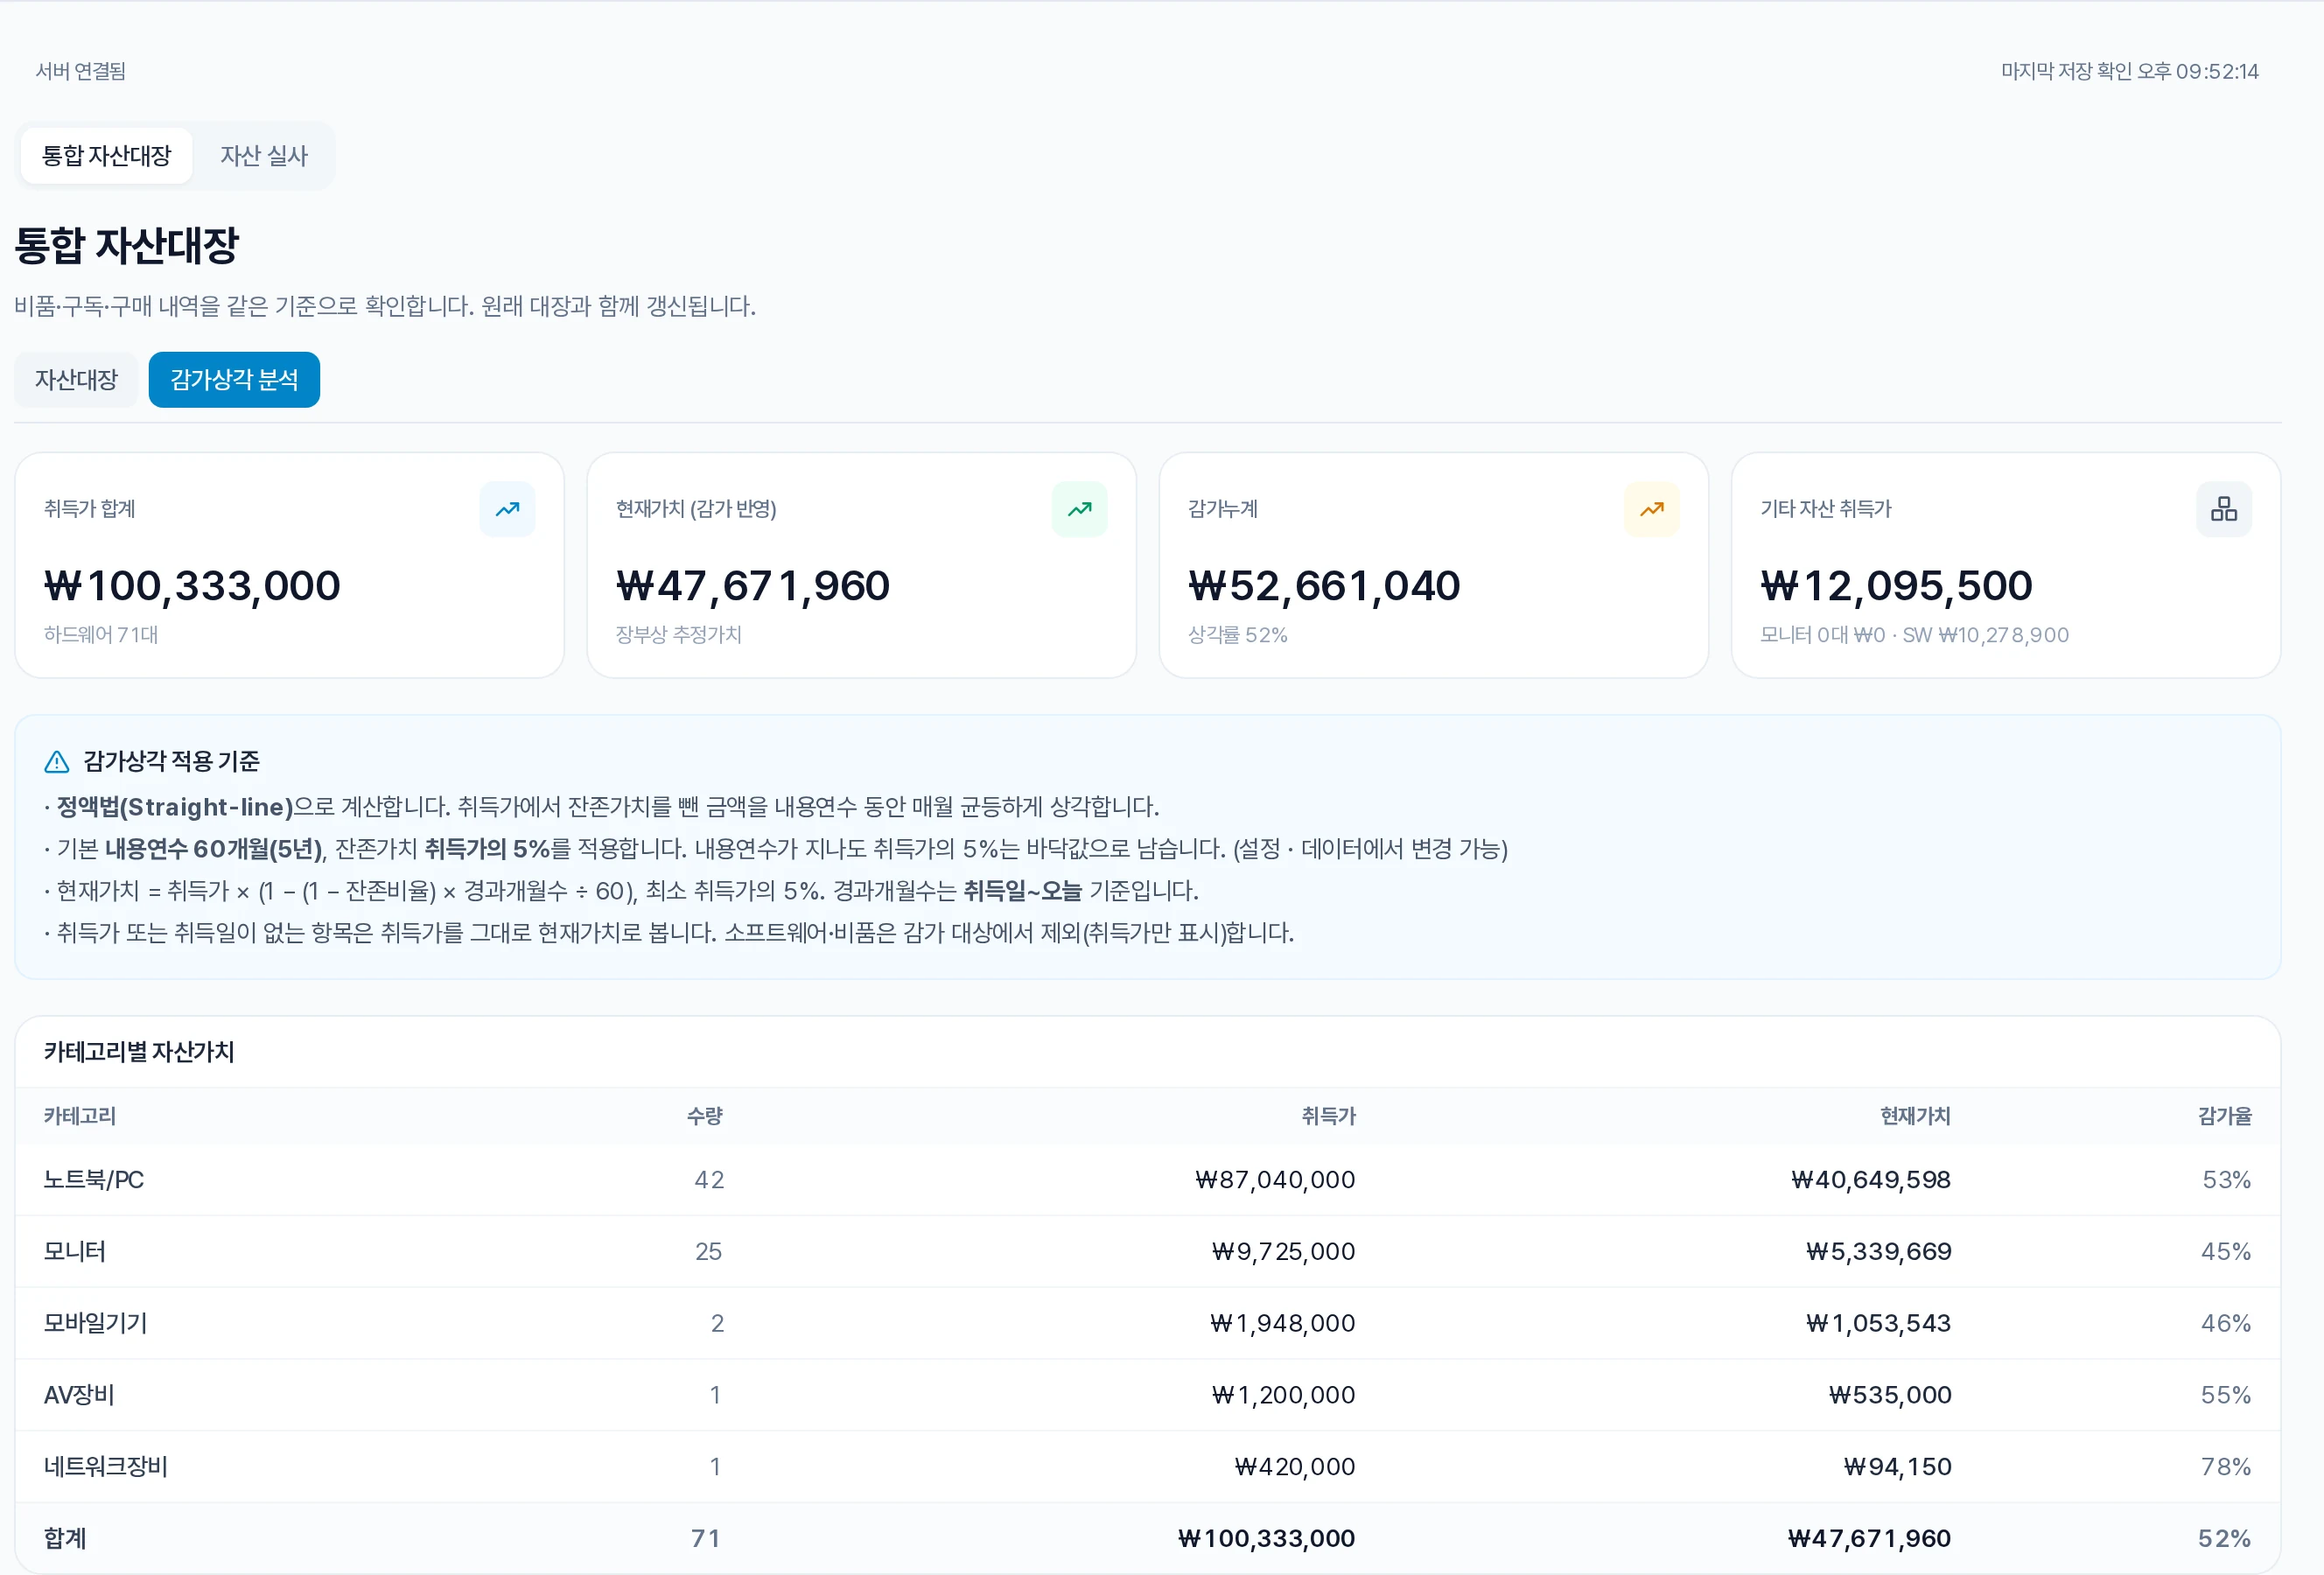Select the 감가상각 분석 sub-tab
The height and width of the screenshot is (1575, 2324).
coord(234,380)
